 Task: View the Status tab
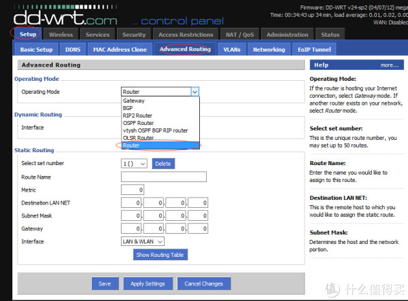coord(330,35)
